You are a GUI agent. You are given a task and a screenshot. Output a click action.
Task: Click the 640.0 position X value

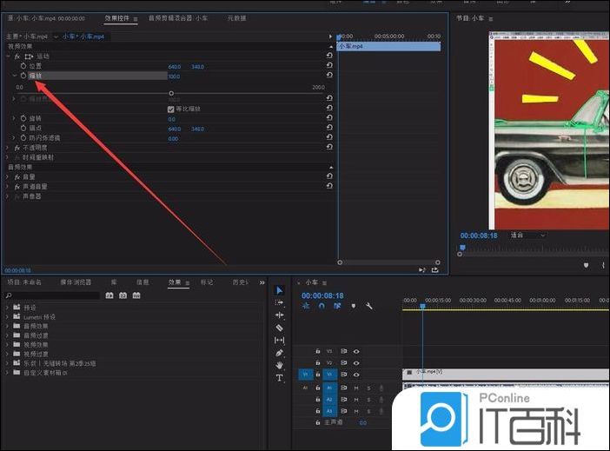[x=174, y=66]
